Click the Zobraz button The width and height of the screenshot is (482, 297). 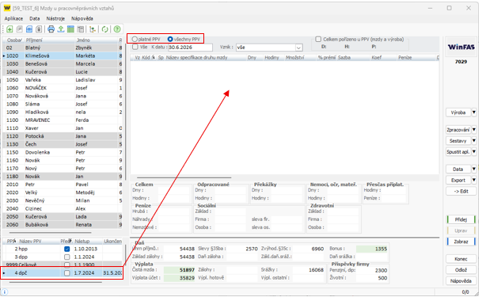pyautogui.click(x=461, y=242)
